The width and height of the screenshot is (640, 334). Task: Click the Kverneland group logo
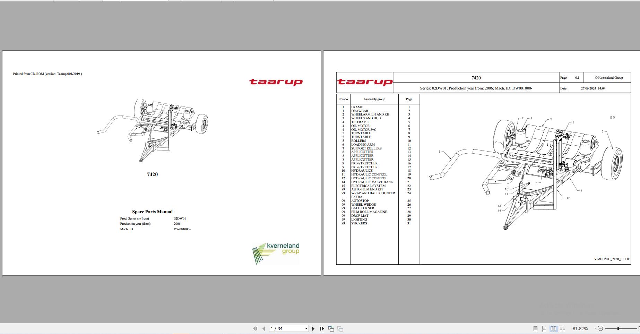[x=276, y=253]
